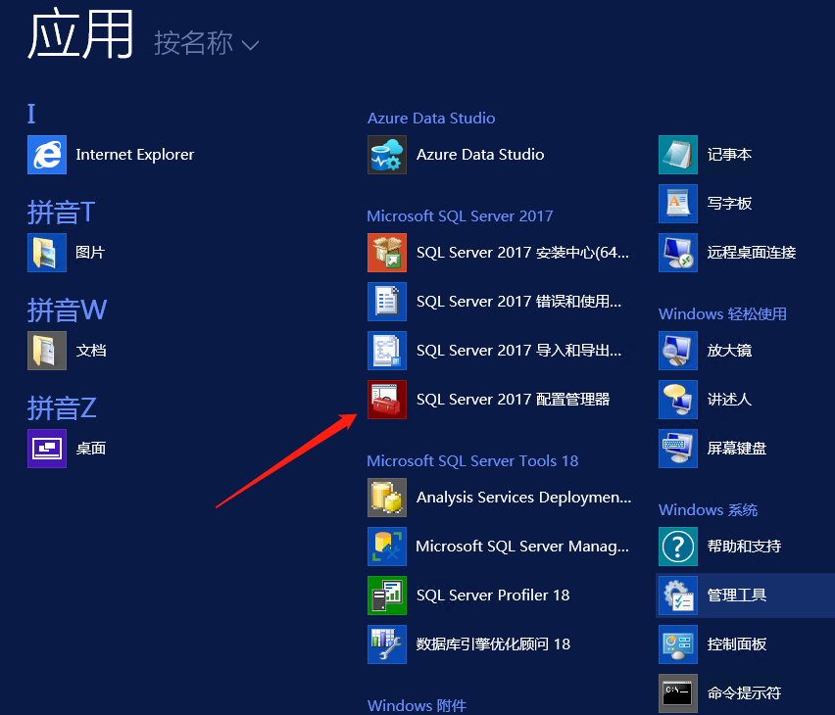
Task: Click the 放大镜 magnifier icon
Action: click(x=678, y=351)
